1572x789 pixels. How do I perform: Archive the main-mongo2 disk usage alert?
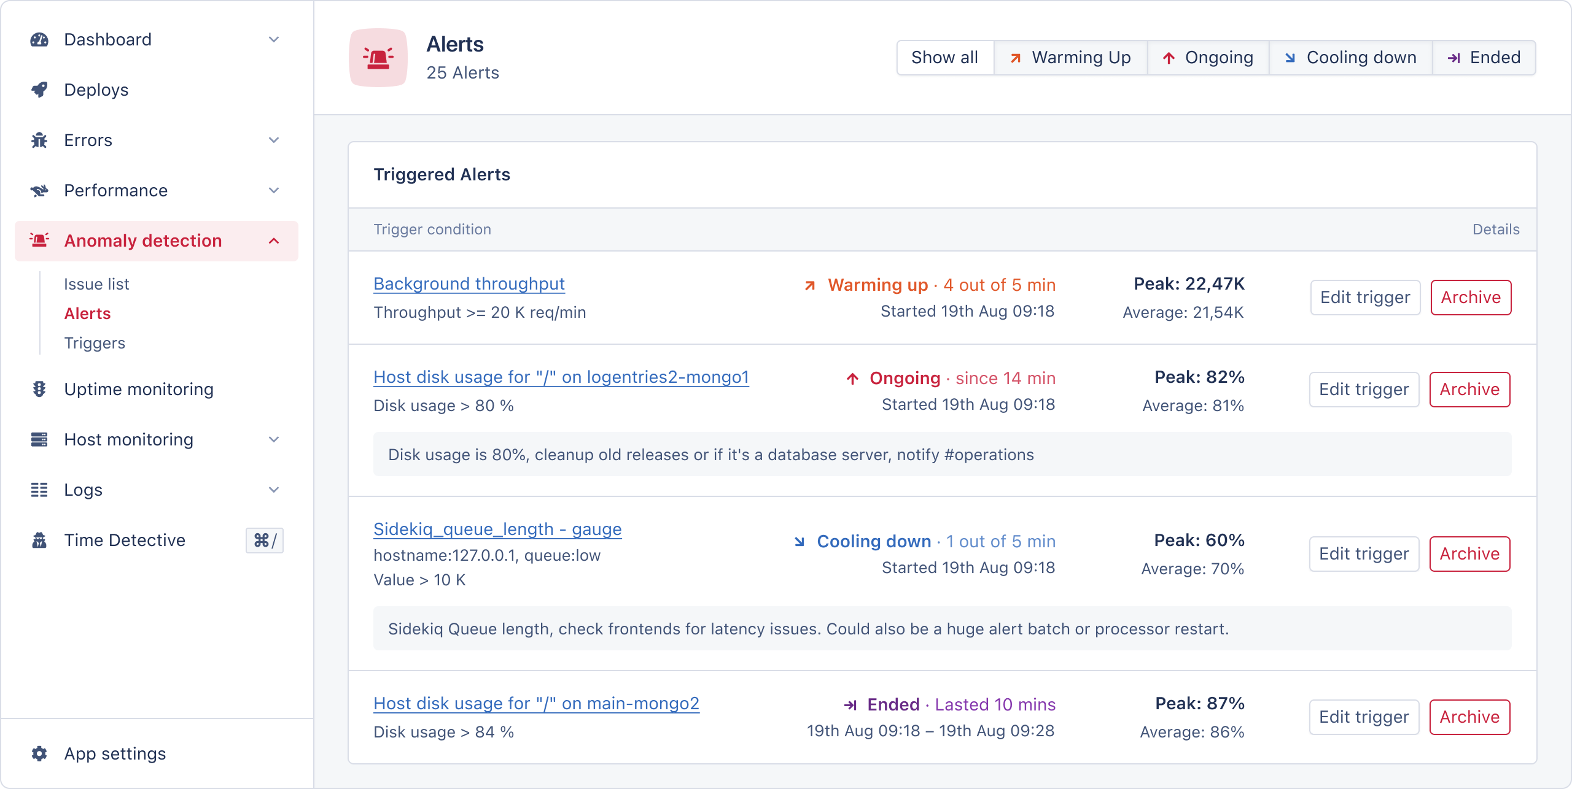pyautogui.click(x=1469, y=717)
